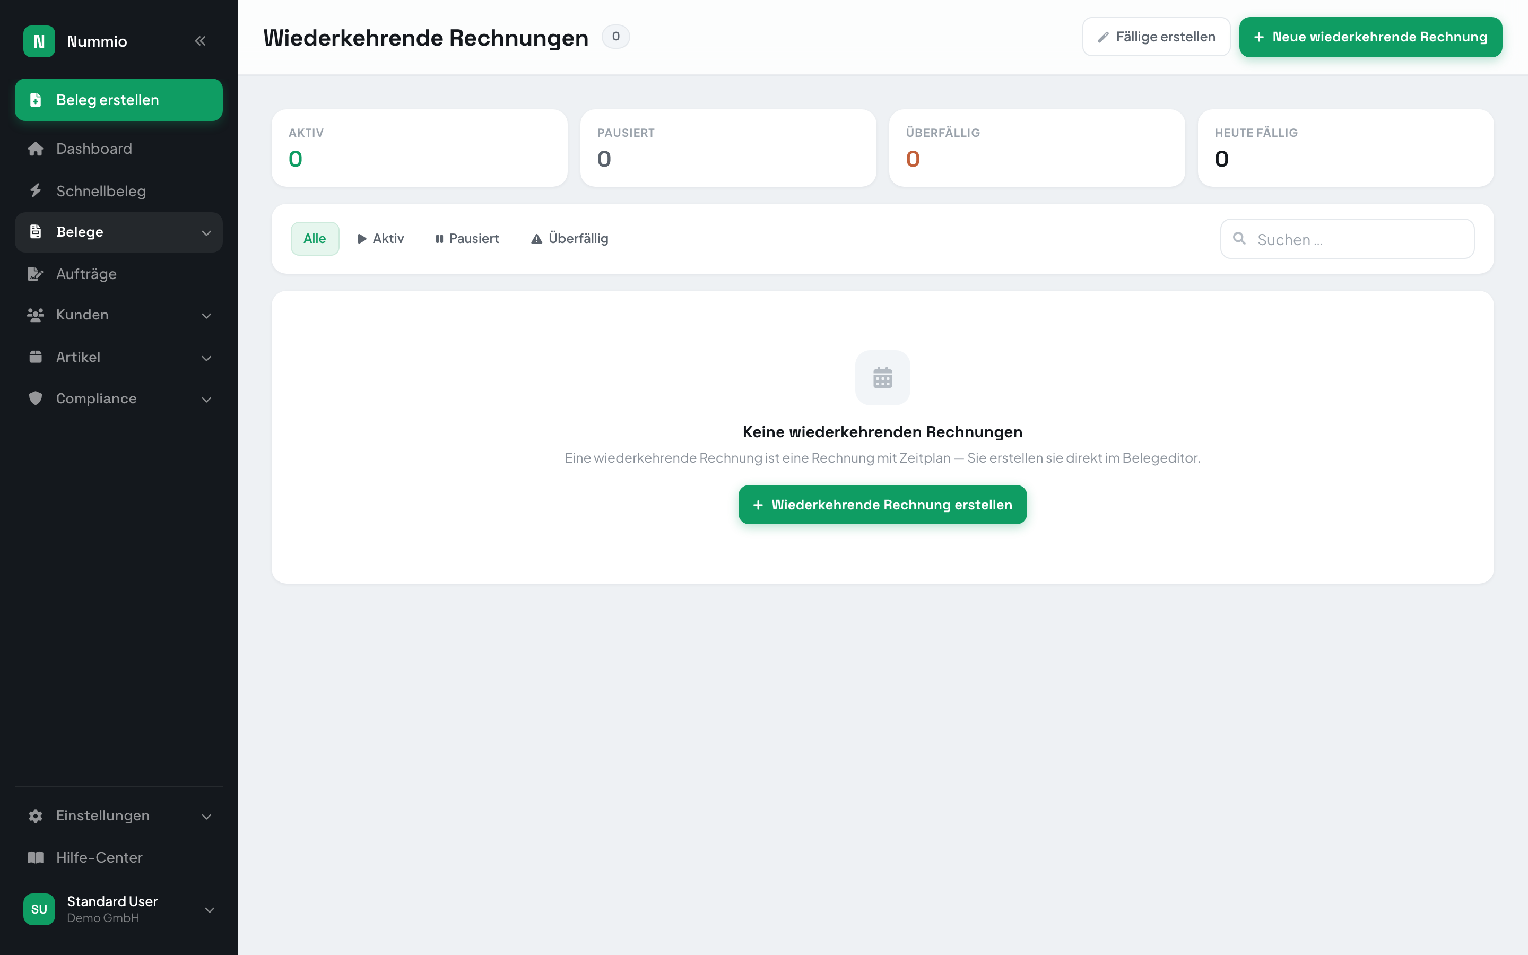The image size is (1528, 955).
Task: Click the warning triangle beside Überfällig filter
Action: pyautogui.click(x=537, y=239)
